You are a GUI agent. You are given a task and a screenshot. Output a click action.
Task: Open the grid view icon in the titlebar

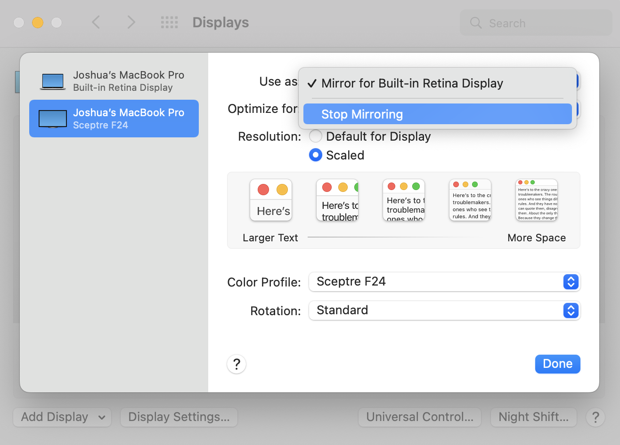[169, 22]
